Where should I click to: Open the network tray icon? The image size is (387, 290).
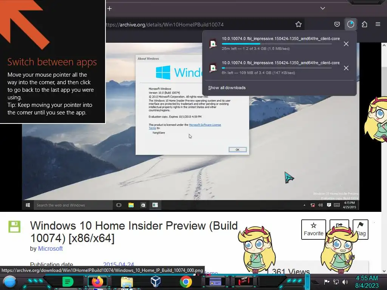(336, 282)
